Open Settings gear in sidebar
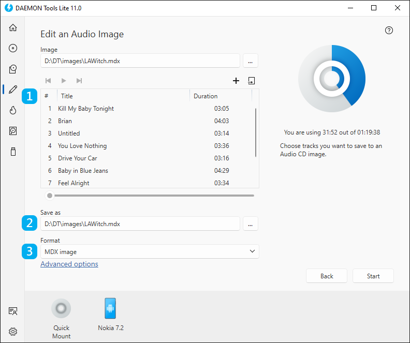 (x=13, y=332)
